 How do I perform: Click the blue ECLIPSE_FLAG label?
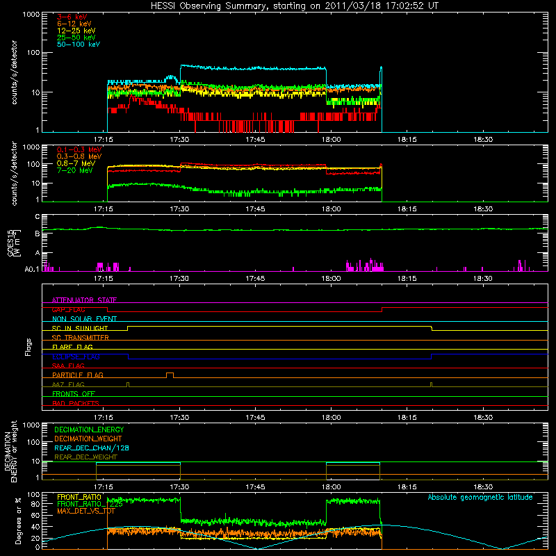[76, 357]
